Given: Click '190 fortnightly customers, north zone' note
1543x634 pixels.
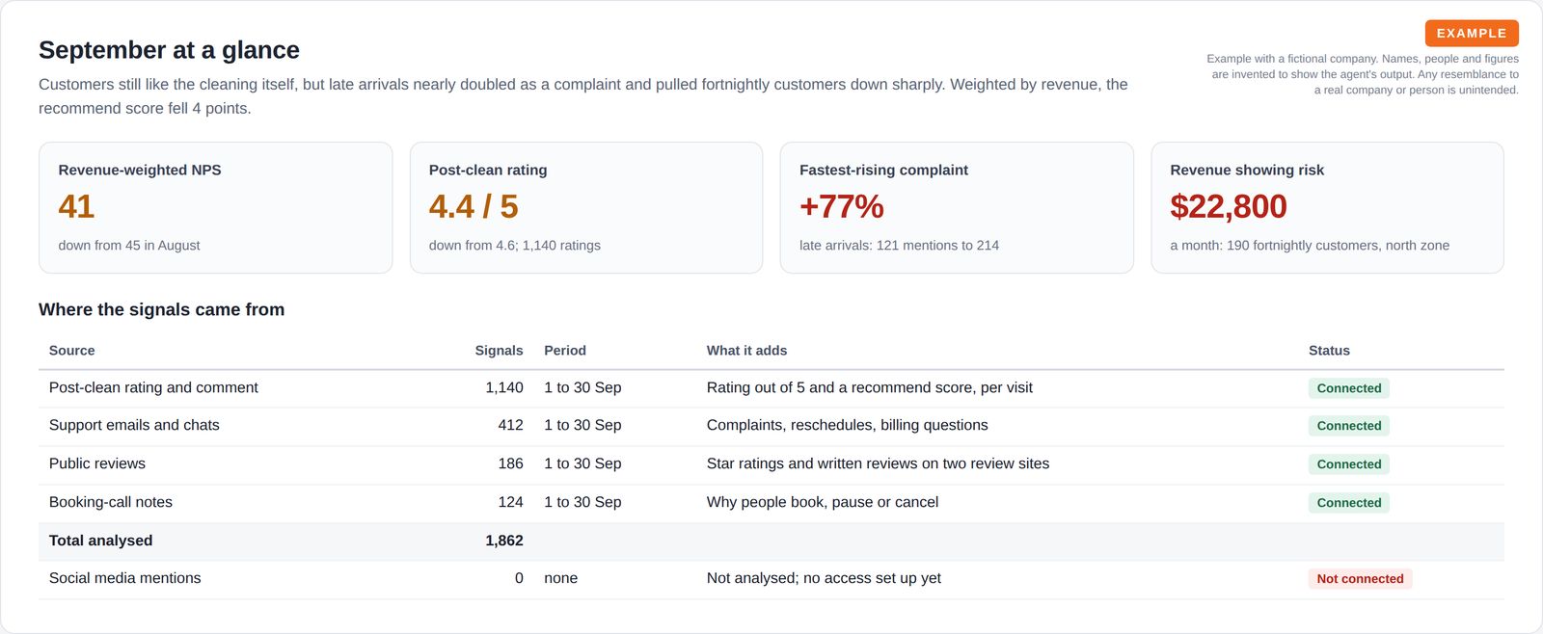Looking at the screenshot, I should click(1338, 246).
